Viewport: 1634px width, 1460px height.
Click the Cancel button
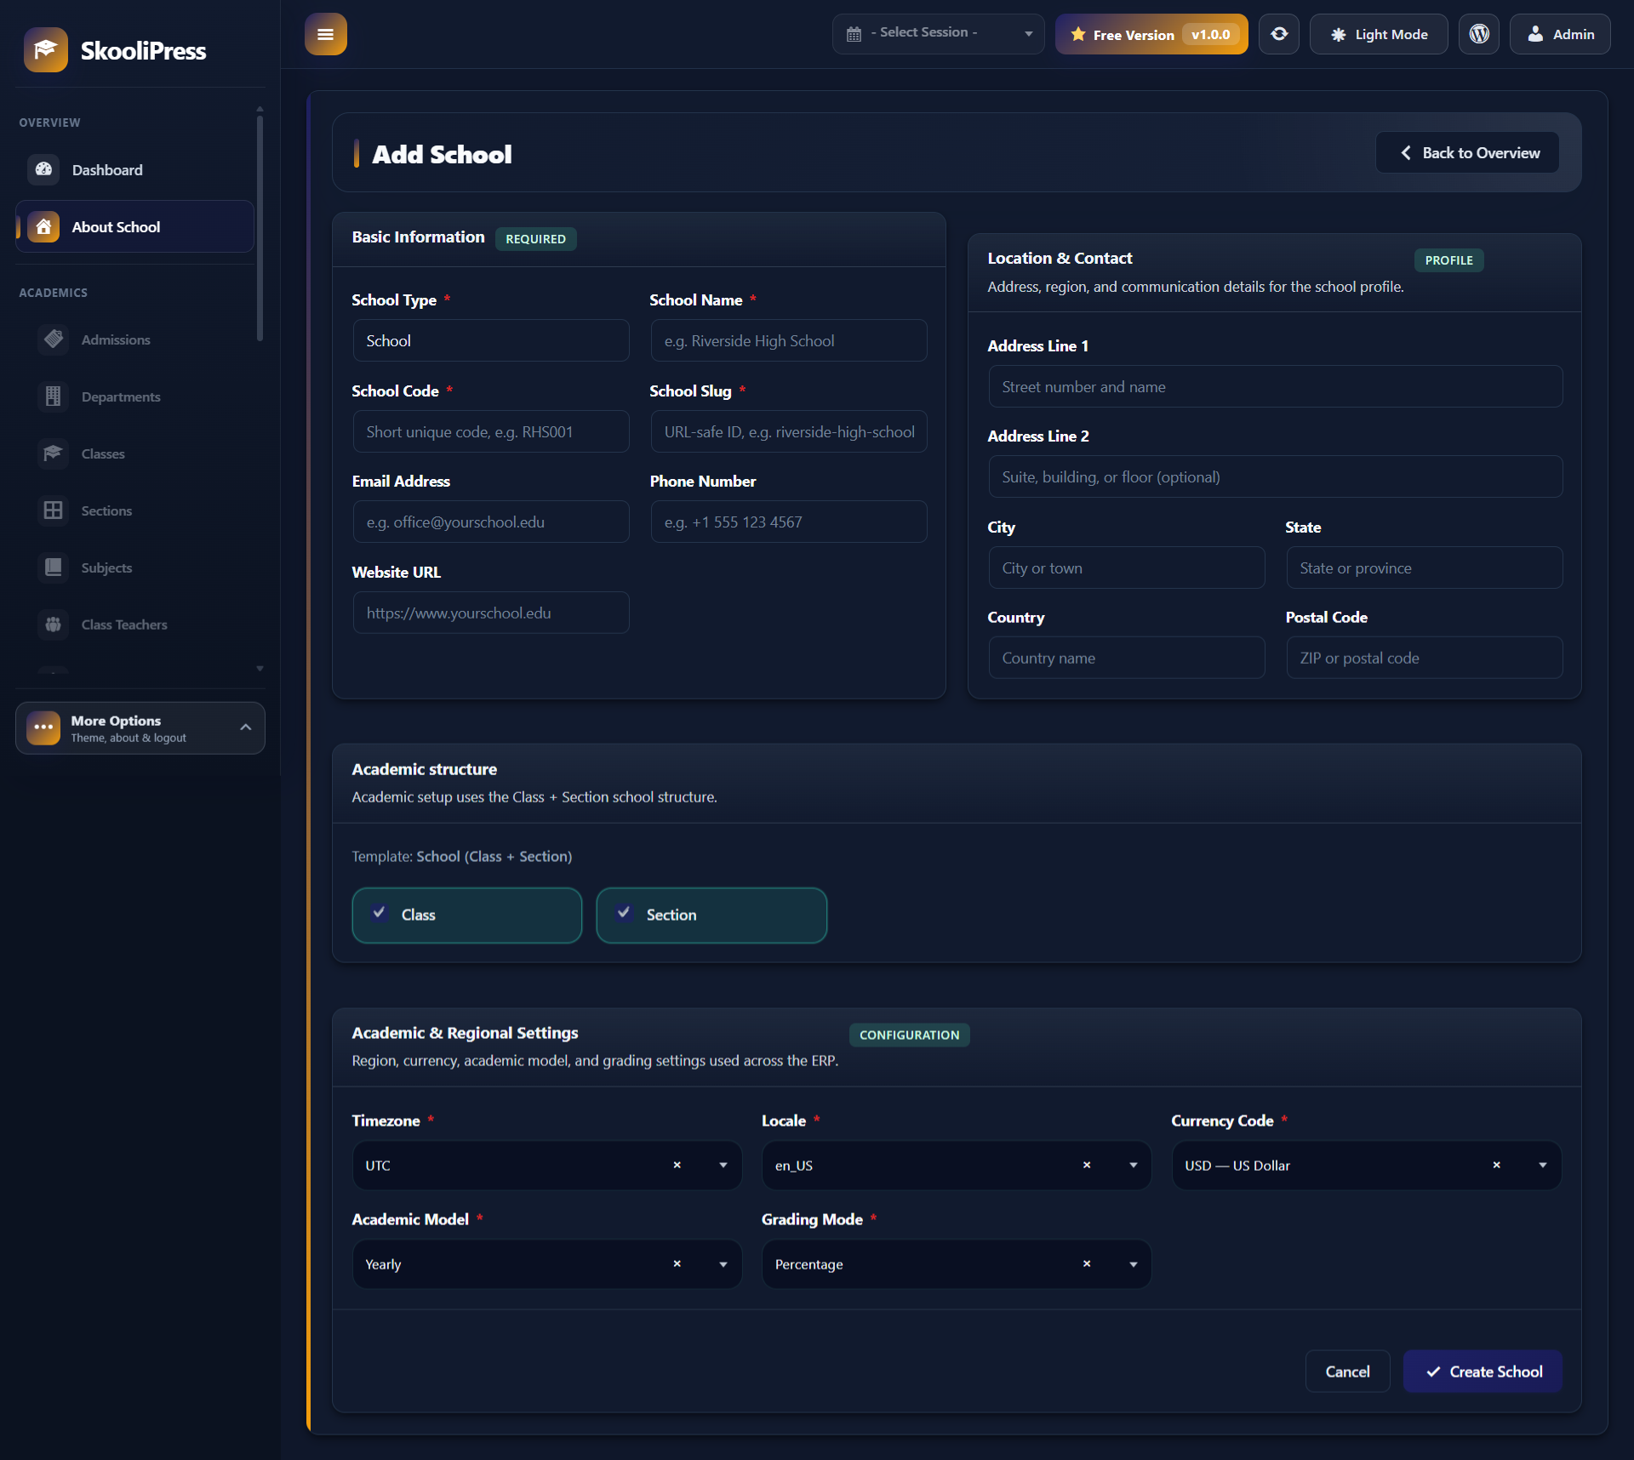coord(1347,1371)
